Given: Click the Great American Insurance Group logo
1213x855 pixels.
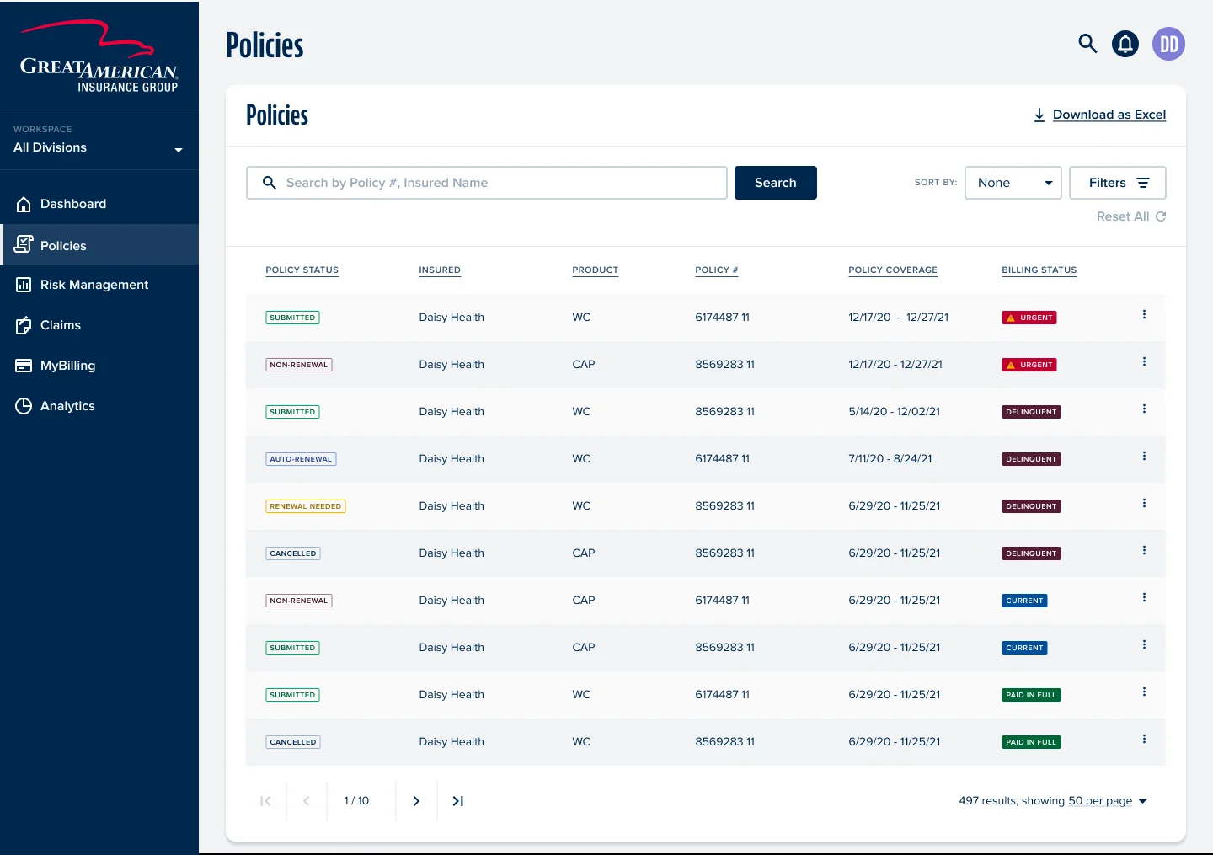Looking at the screenshot, I should click(99, 56).
